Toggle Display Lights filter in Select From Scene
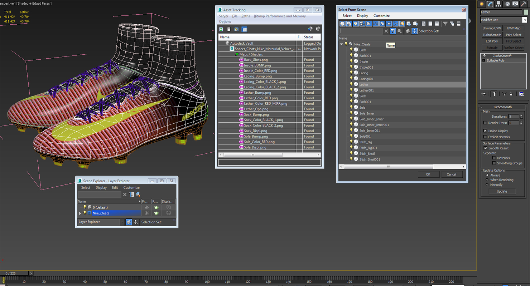The image size is (530, 286). click(x=356, y=24)
